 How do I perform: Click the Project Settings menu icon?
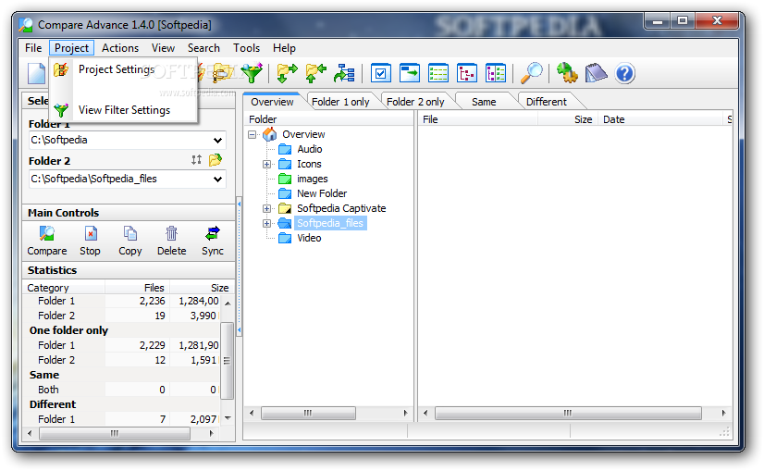coord(61,69)
